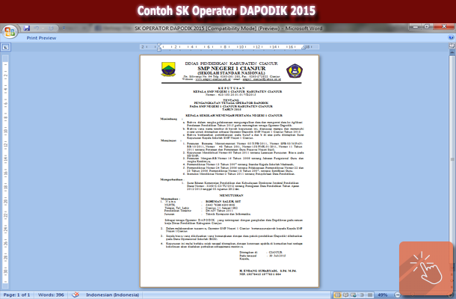Click the tab stop selector button
This screenshot has height=299, width=456.
[x=6, y=47]
